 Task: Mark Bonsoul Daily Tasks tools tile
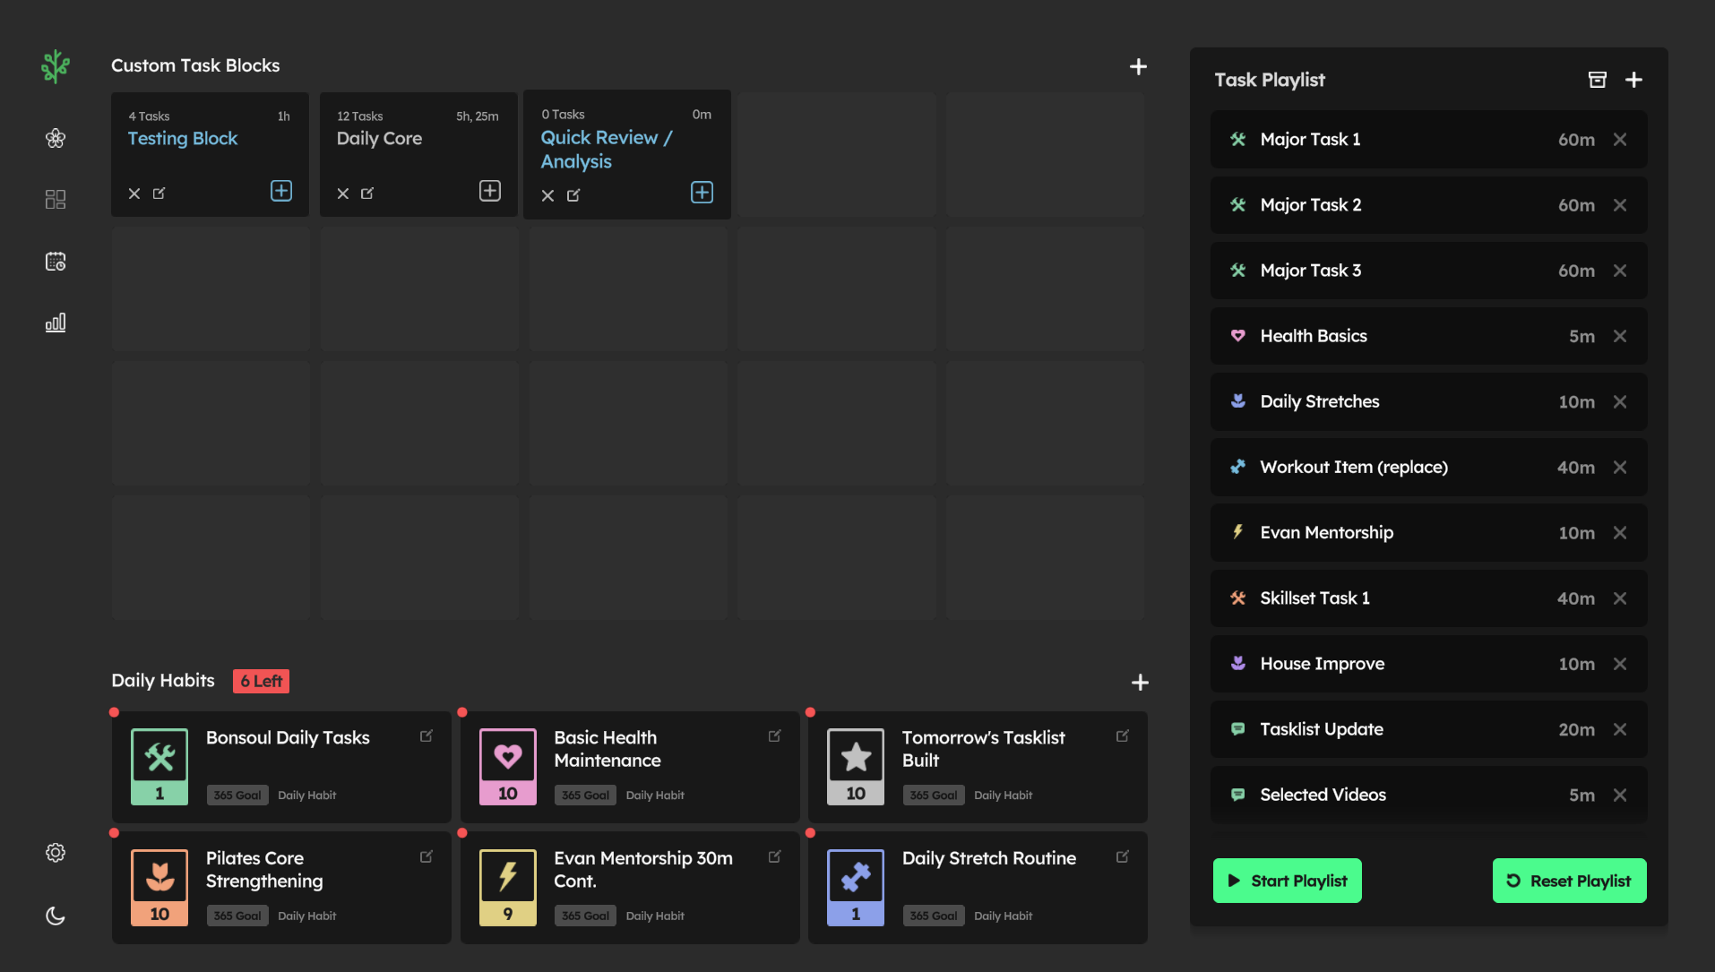tap(159, 767)
